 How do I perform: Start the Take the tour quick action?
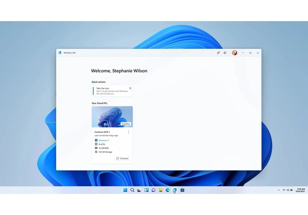click(112, 91)
